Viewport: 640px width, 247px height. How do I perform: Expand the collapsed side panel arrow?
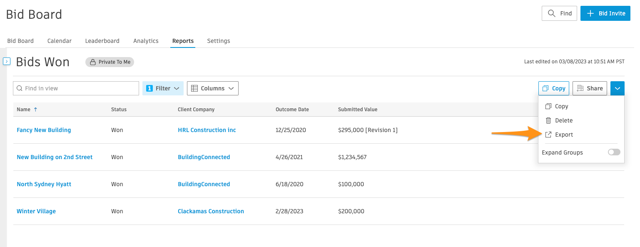click(7, 62)
